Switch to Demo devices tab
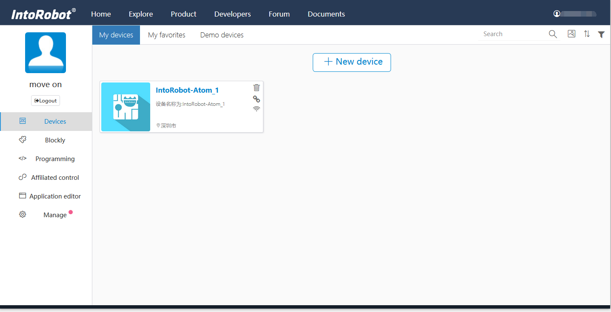The height and width of the screenshot is (312, 611). tap(222, 35)
